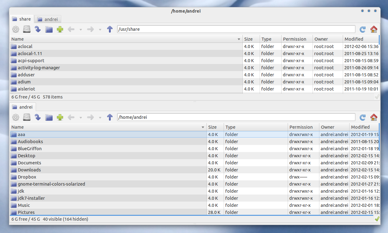
Task: Click the curved arrow swap icon, top toolbar
Action: coord(38,29)
